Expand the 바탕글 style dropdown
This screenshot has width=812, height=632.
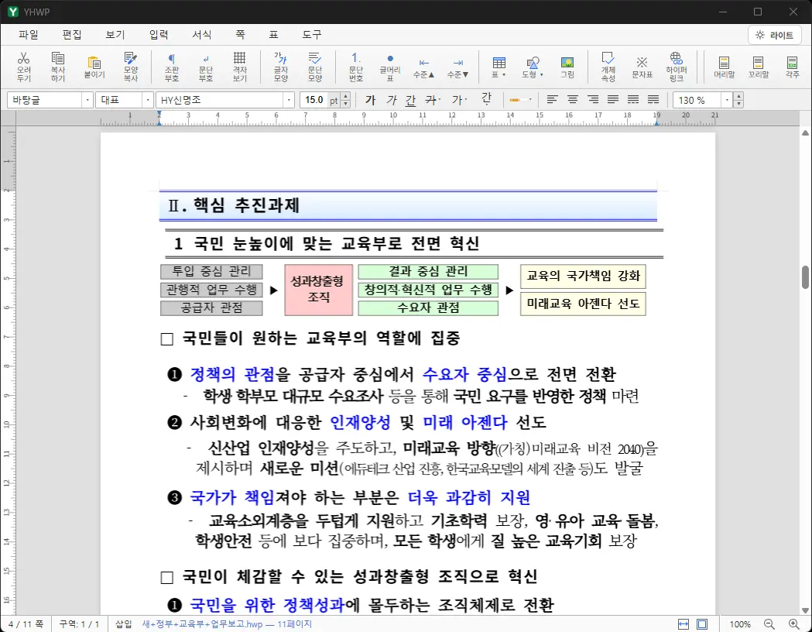(87, 100)
